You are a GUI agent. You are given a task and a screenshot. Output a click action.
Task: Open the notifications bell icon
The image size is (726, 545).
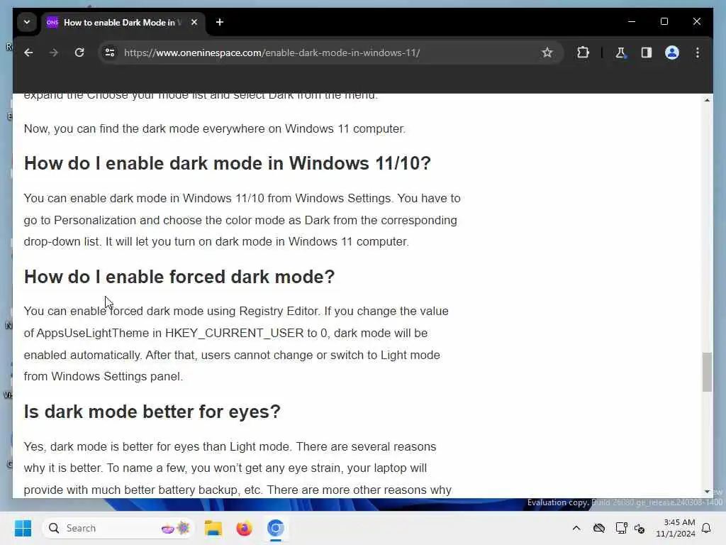coord(706,528)
